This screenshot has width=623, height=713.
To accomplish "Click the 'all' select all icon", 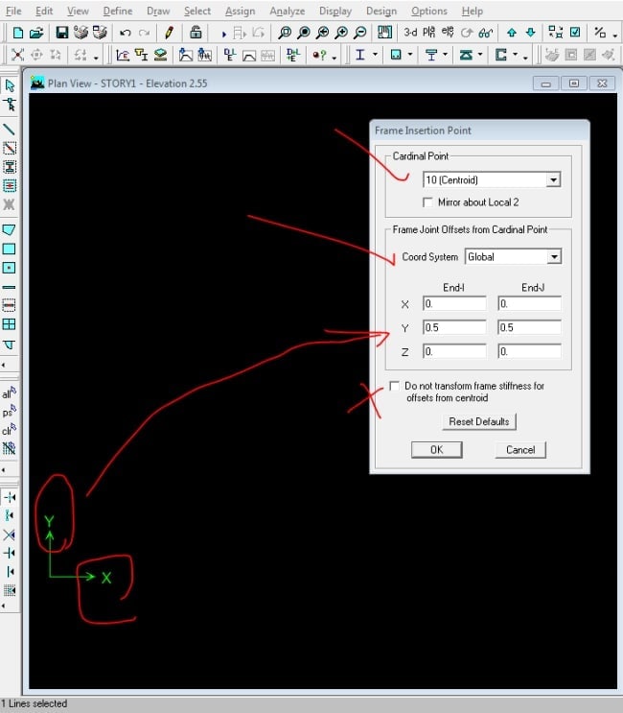I will 9,393.
